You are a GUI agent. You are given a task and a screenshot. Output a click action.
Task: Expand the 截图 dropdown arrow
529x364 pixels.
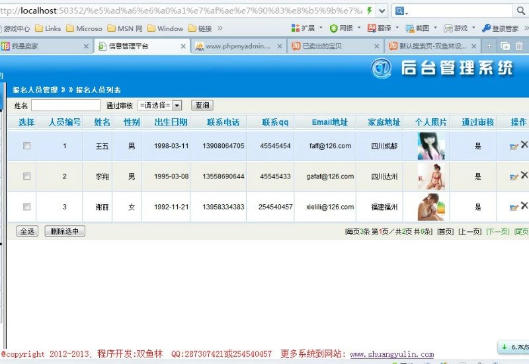pyautogui.click(x=435, y=28)
